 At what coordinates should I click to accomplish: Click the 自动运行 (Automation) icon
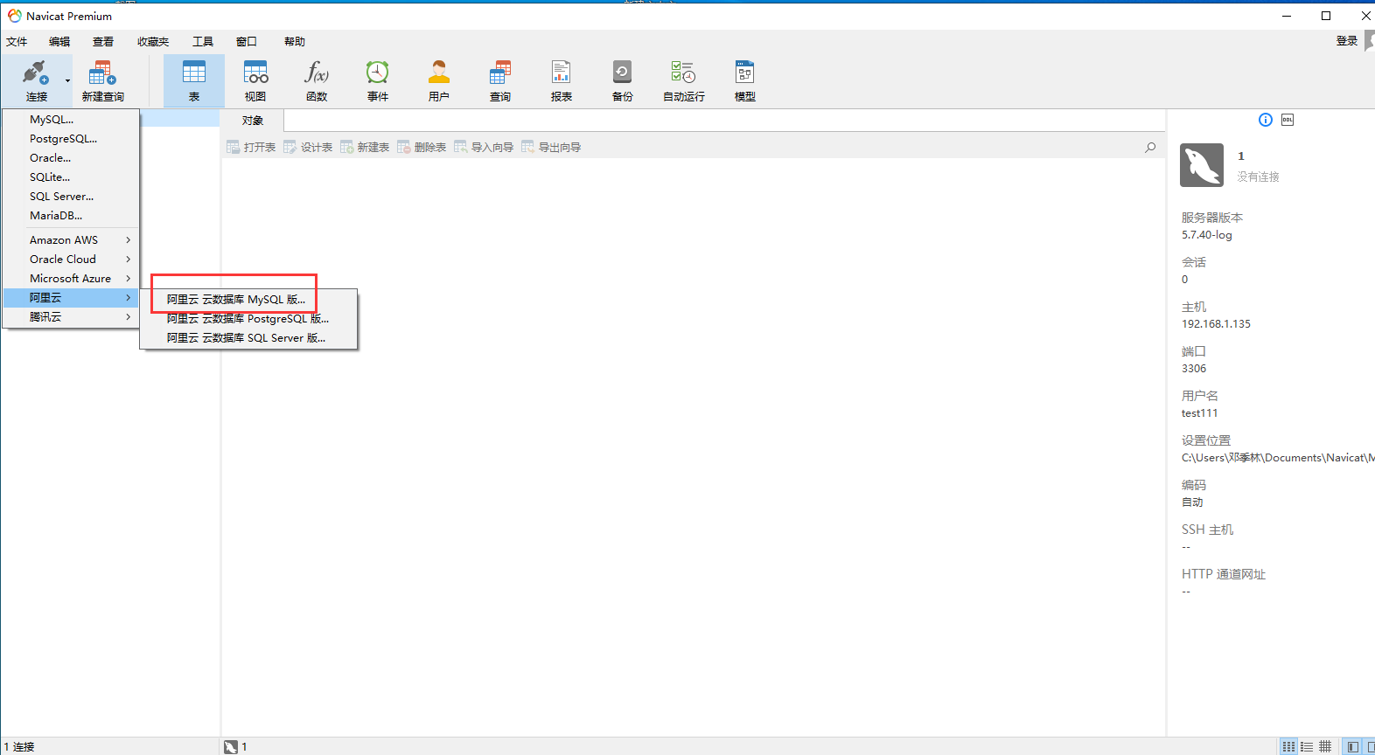coord(683,73)
